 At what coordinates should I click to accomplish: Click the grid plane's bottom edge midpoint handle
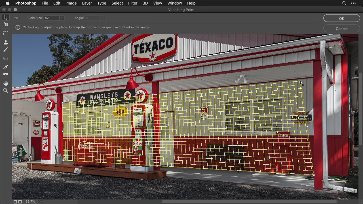click(x=158, y=166)
